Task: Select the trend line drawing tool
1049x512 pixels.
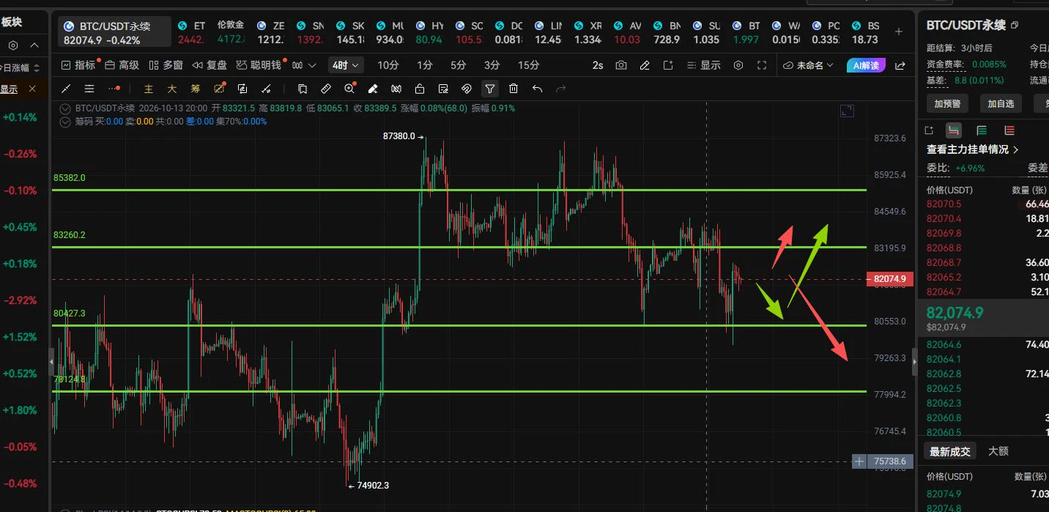Action: [x=66, y=89]
